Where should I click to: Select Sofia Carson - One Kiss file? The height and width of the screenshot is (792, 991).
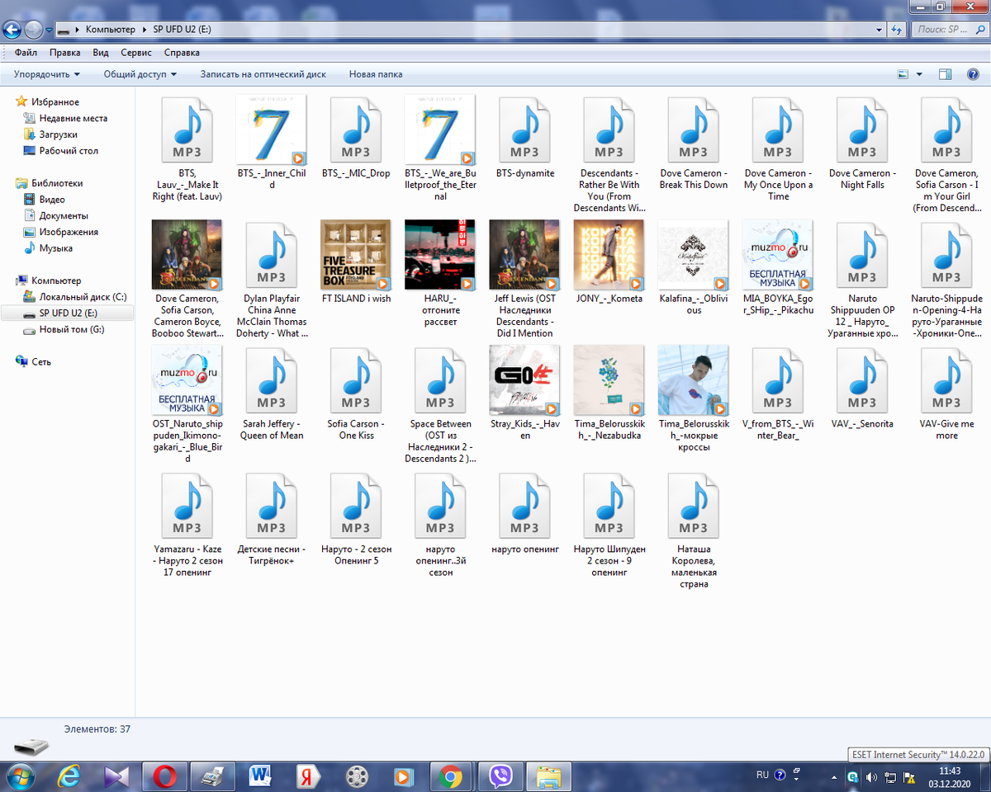[356, 394]
